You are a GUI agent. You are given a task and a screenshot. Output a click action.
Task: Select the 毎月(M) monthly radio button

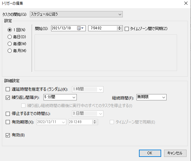[x=10, y=51]
